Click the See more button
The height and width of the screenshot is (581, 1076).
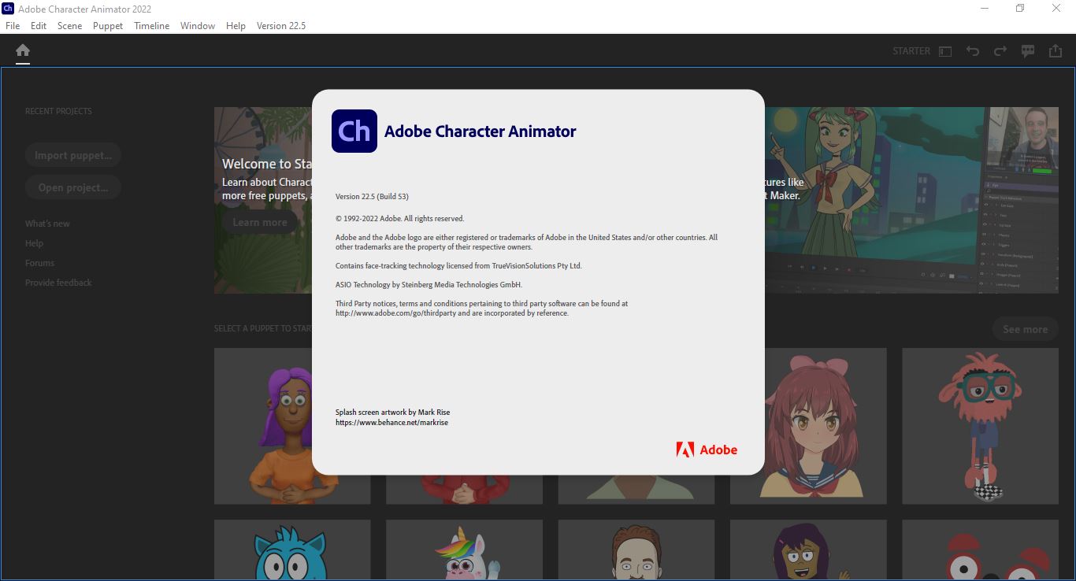[x=1025, y=329]
